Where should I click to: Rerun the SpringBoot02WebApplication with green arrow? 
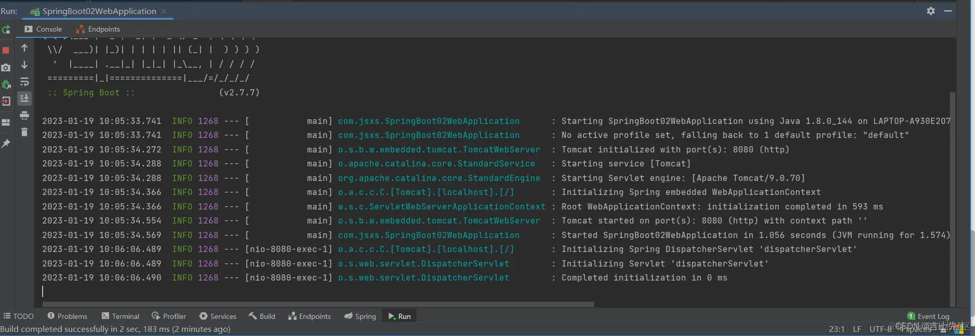[6, 30]
